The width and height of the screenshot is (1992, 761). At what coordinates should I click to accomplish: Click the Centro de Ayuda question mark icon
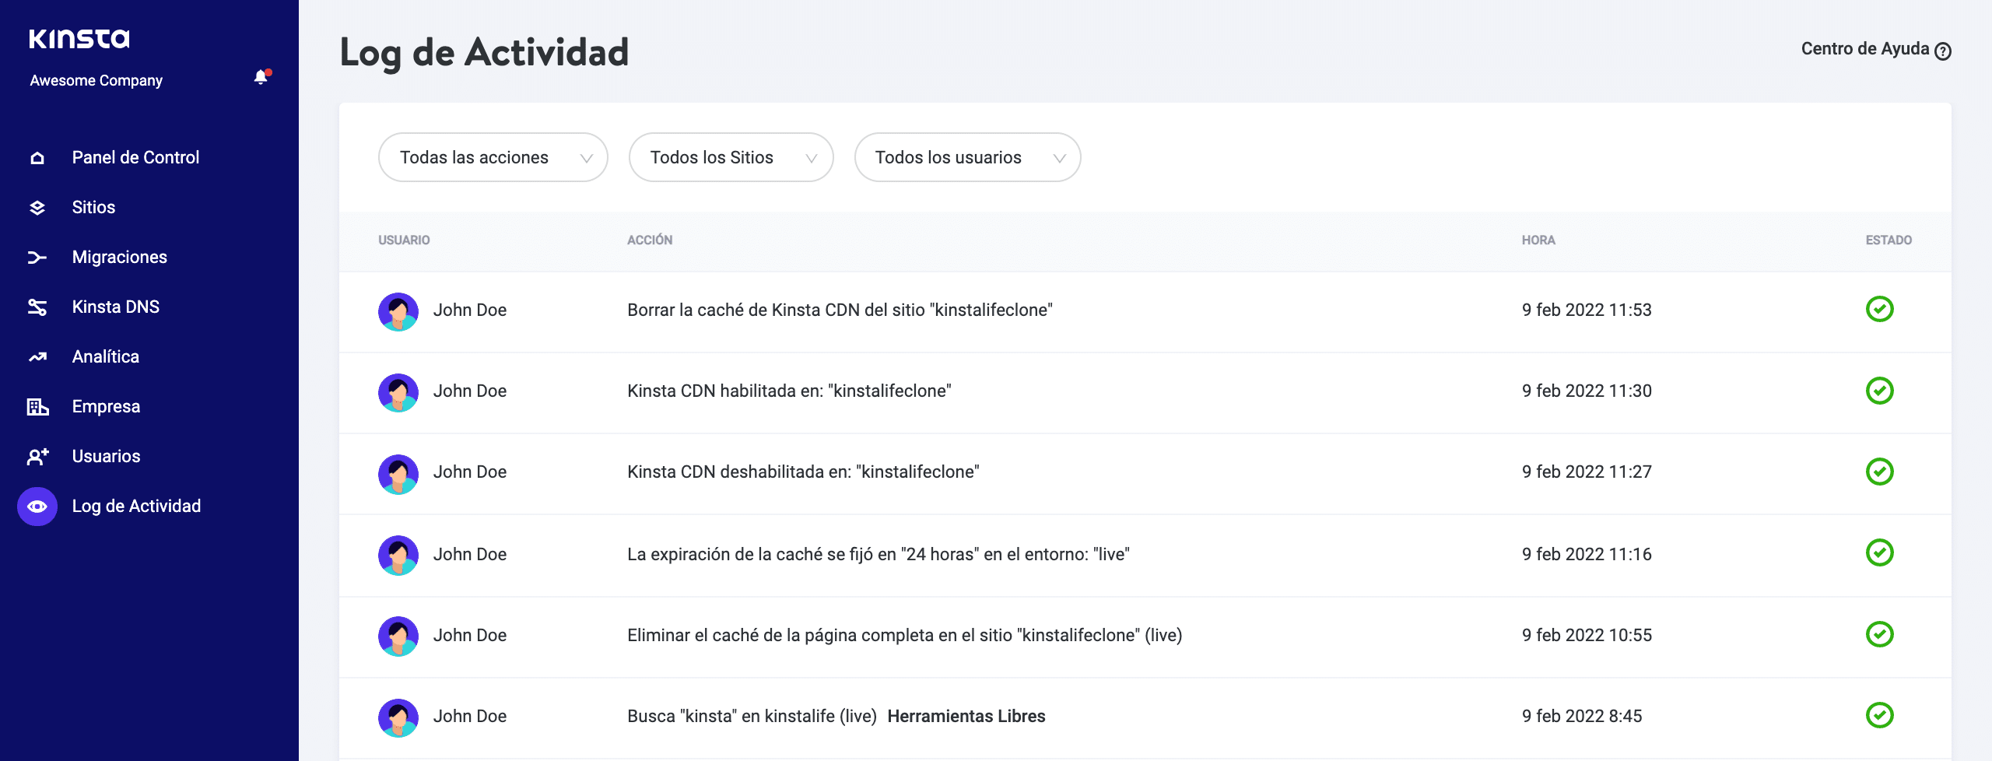(x=1942, y=51)
